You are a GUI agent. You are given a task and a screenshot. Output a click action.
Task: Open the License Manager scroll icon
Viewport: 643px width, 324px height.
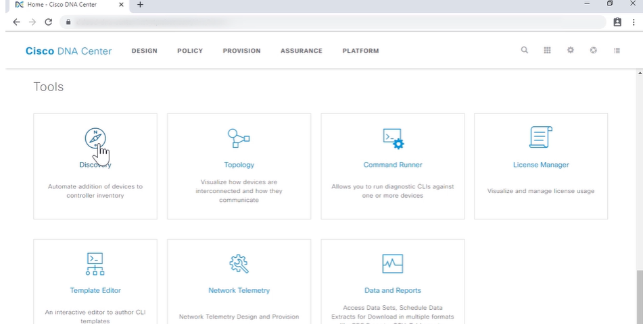pyautogui.click(x=540, y=137)
